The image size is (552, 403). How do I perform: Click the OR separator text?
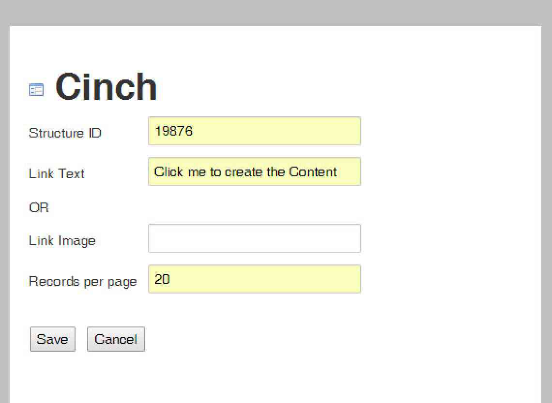tap(39, 207)
